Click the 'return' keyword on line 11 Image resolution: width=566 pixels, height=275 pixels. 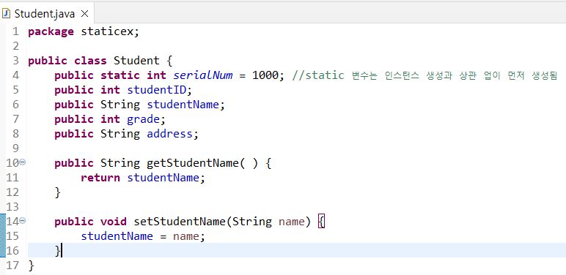tap(100, 178)
